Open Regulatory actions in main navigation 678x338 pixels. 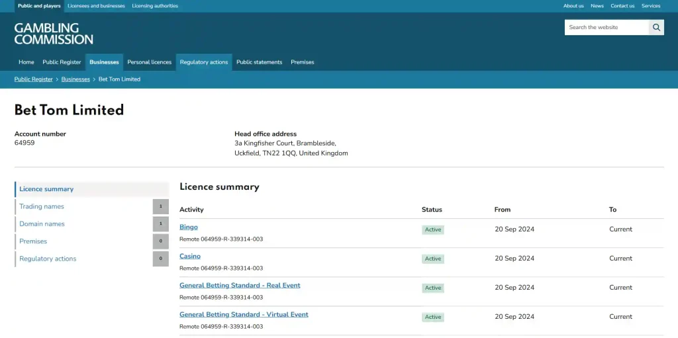204,62
